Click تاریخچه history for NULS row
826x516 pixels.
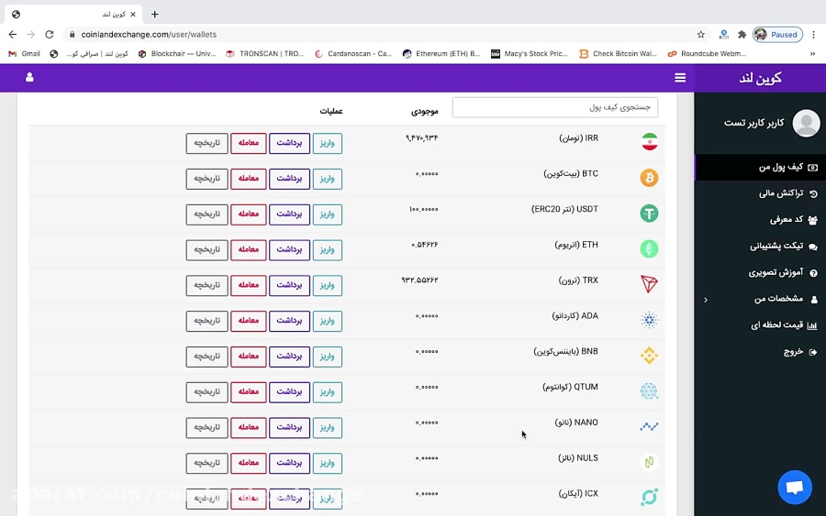click(x=206, y=463)
